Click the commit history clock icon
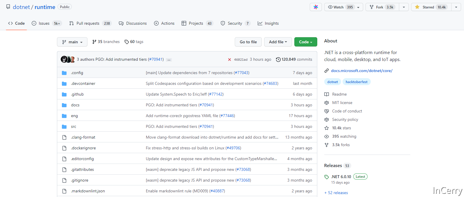The height and width of the screenshot is (197, 464). coord(278,60)
